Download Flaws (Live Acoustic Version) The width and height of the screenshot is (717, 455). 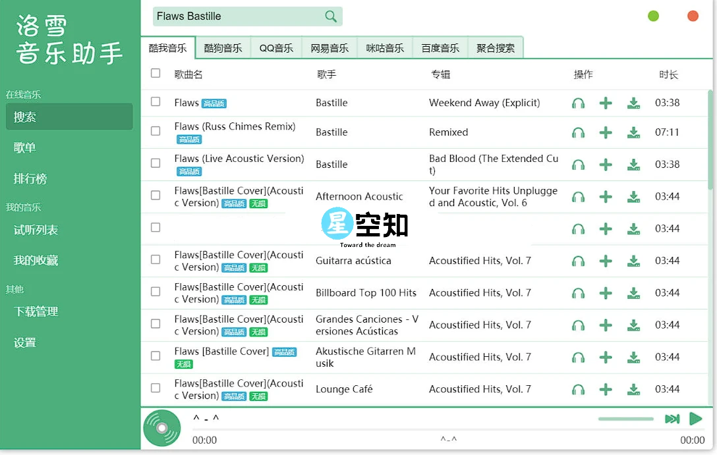click(x=633, y=164)
